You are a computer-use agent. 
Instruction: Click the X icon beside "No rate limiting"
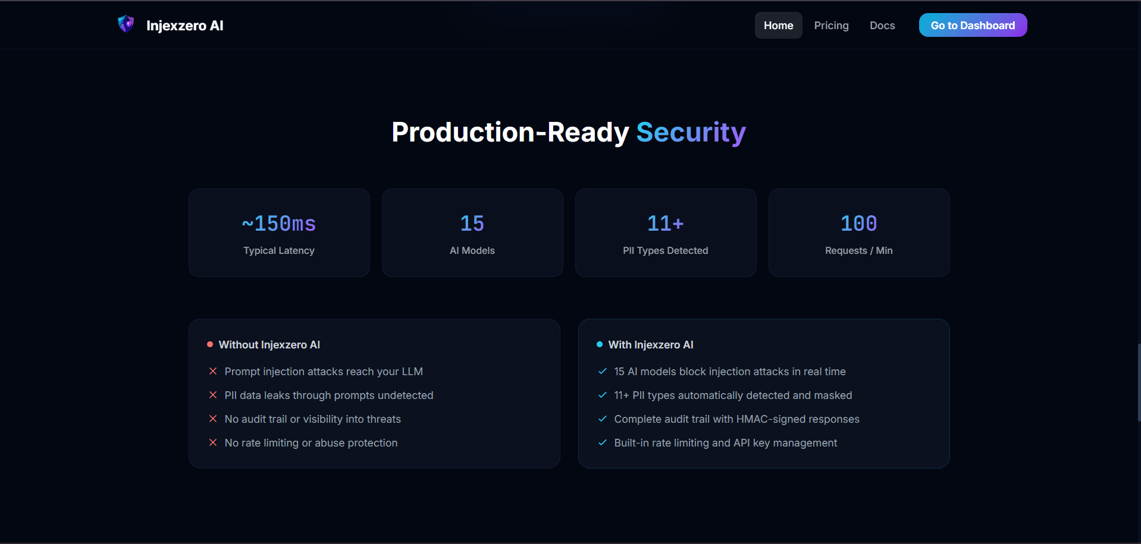pos(213,442)
